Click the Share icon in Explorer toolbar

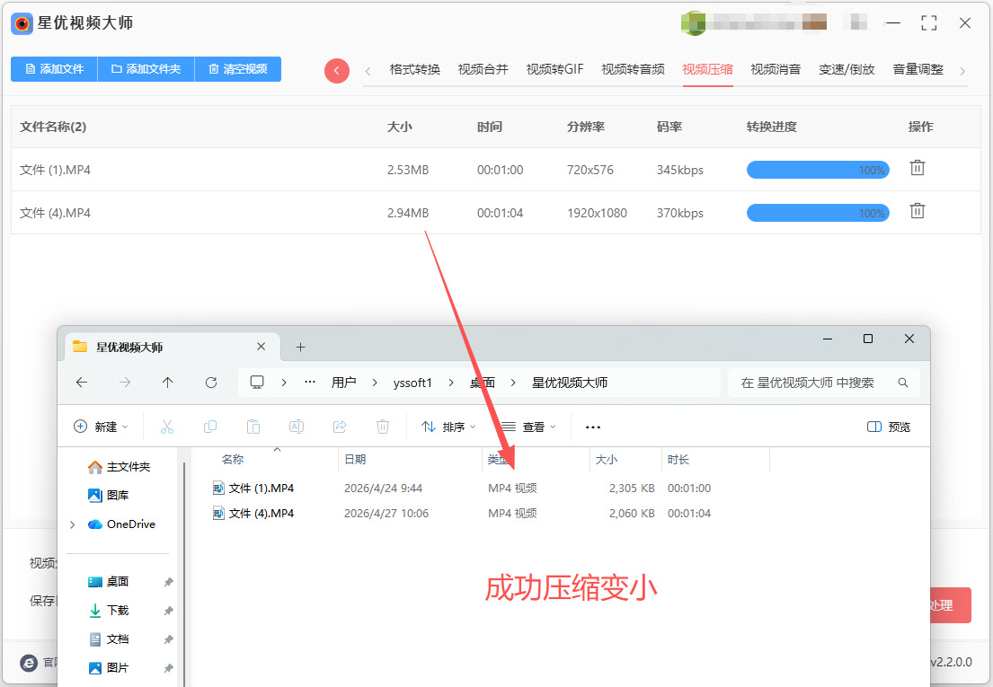(340, 427)
